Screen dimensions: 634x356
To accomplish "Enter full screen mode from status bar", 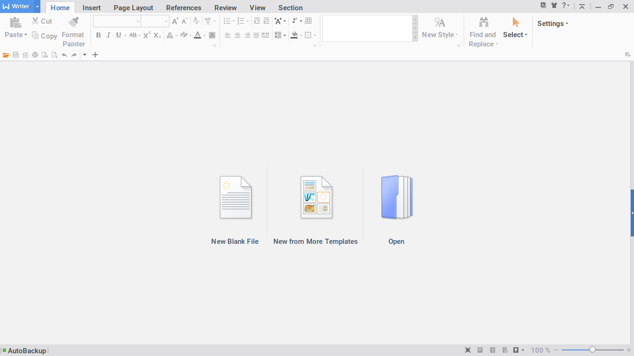I will coord(468,350).
